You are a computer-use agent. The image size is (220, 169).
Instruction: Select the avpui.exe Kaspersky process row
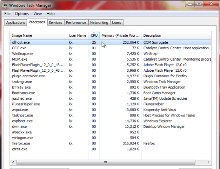[x=20, y=110]
